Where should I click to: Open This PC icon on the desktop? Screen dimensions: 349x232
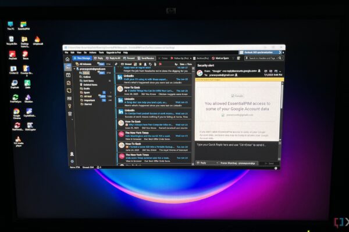[10, 26]
